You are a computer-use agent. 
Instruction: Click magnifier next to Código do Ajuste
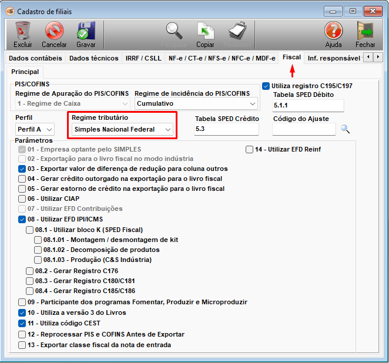[x=346, y=129]
